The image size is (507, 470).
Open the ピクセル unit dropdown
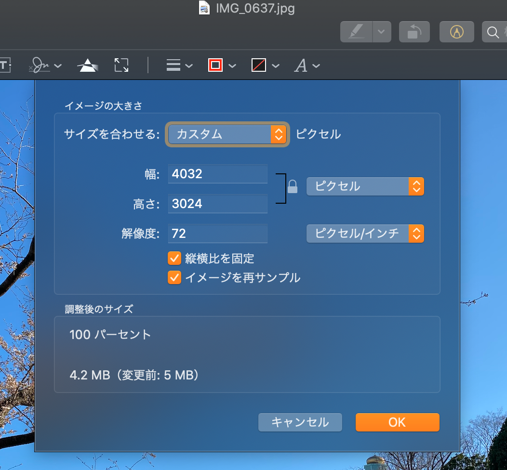click(x=365, y=186)
